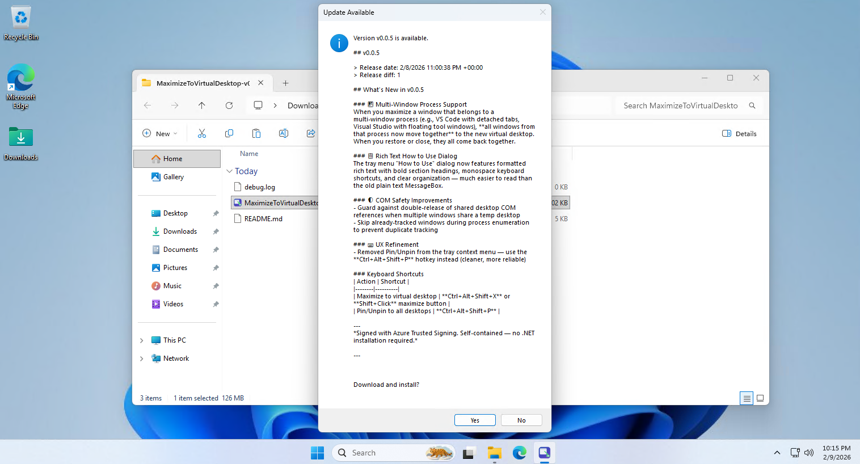Click the Rename icon in toolbar
Viewport: 860px width, 464px height.
click(284, 133)
